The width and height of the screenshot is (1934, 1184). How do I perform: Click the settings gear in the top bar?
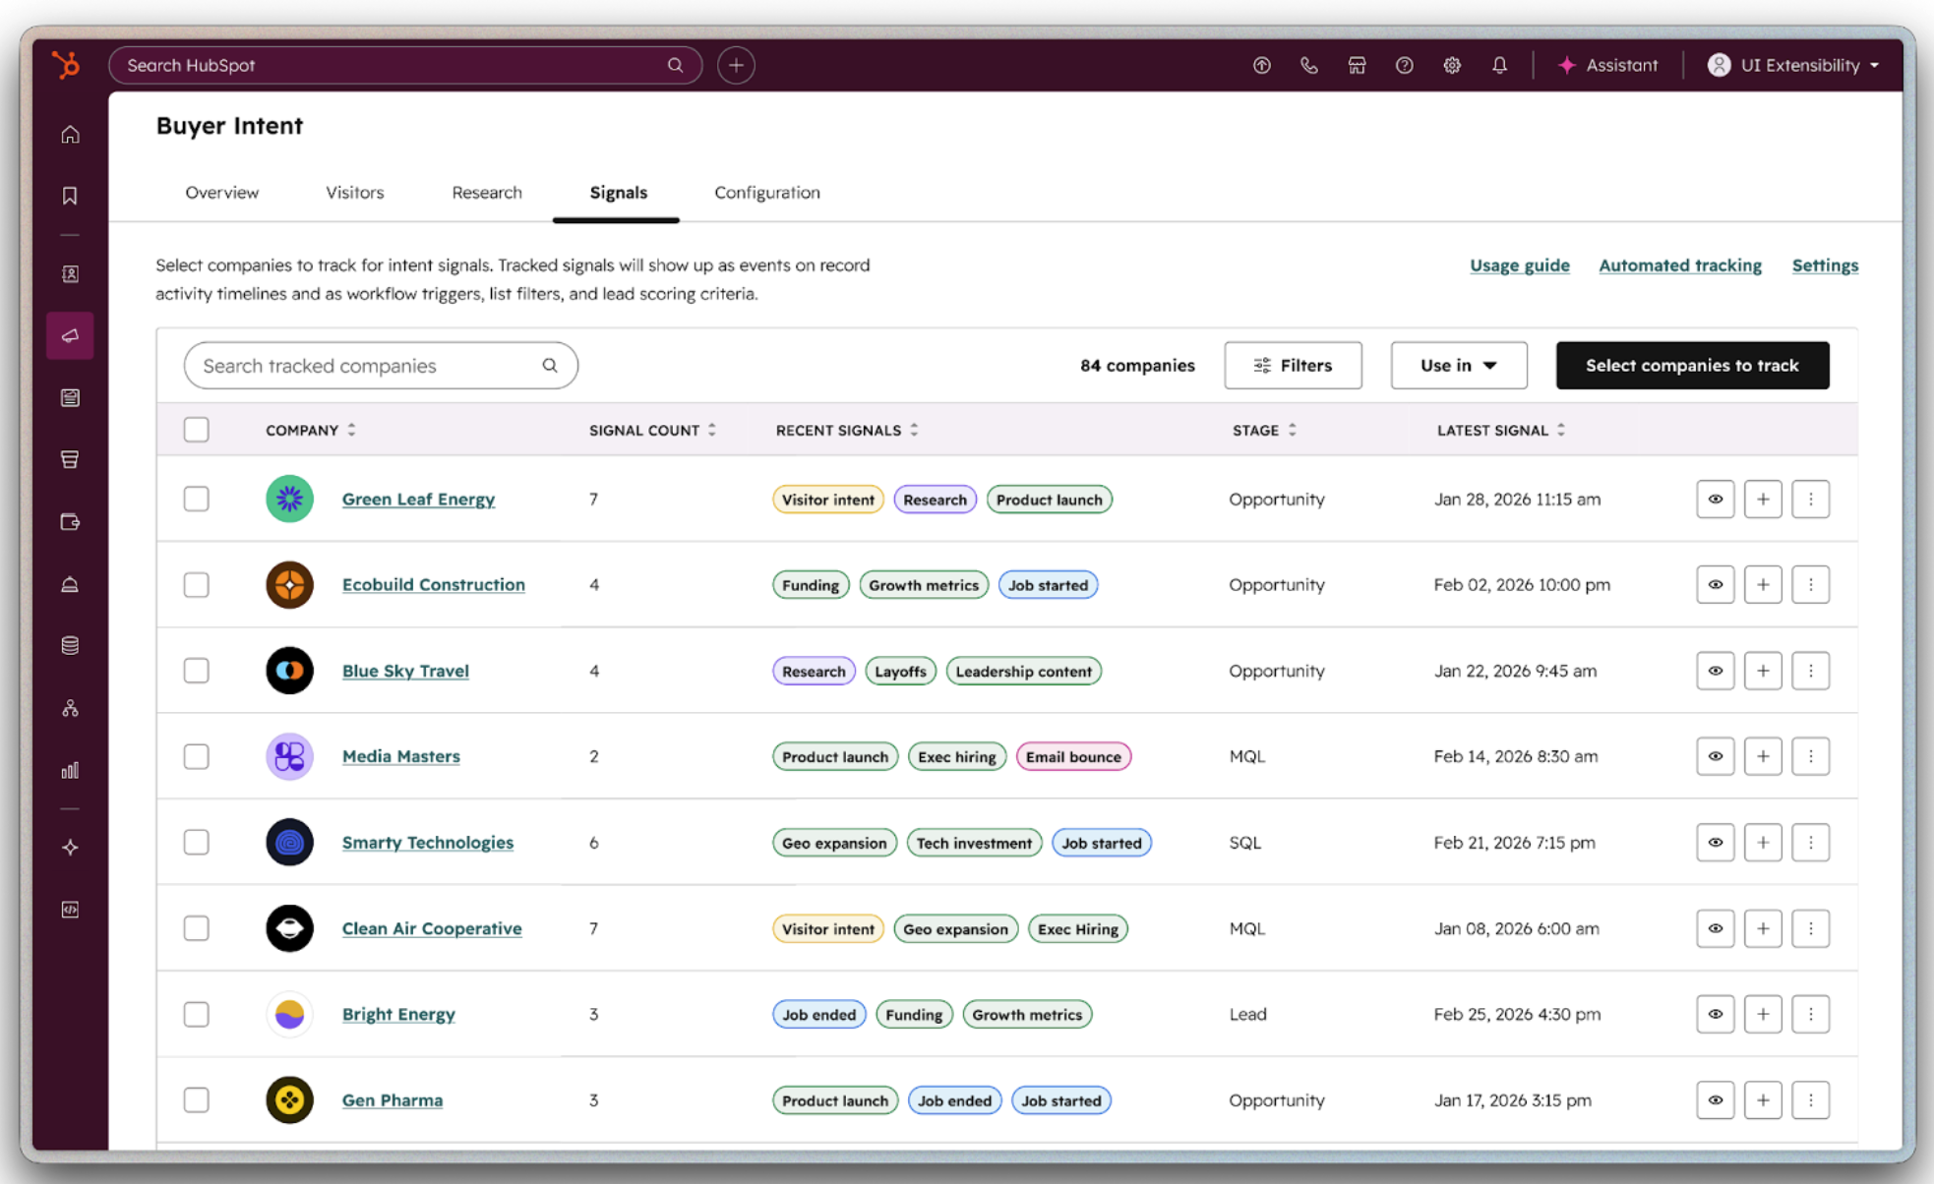(1452, 65)
